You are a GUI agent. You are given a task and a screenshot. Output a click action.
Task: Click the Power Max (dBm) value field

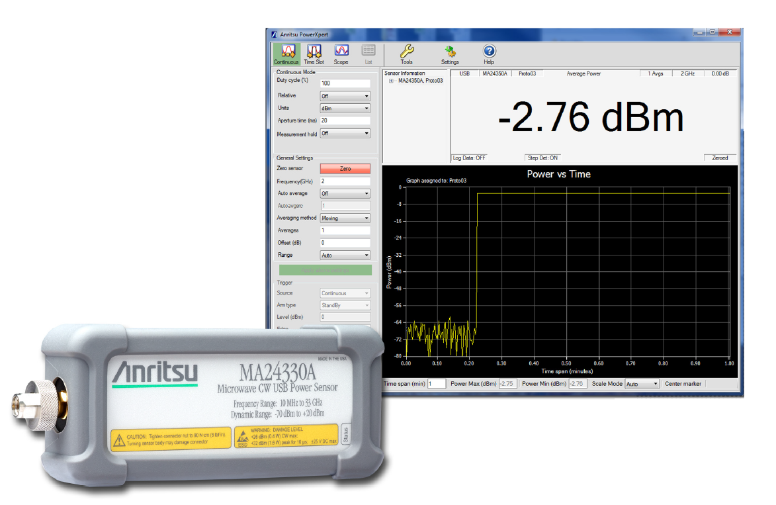click(508, 384)
